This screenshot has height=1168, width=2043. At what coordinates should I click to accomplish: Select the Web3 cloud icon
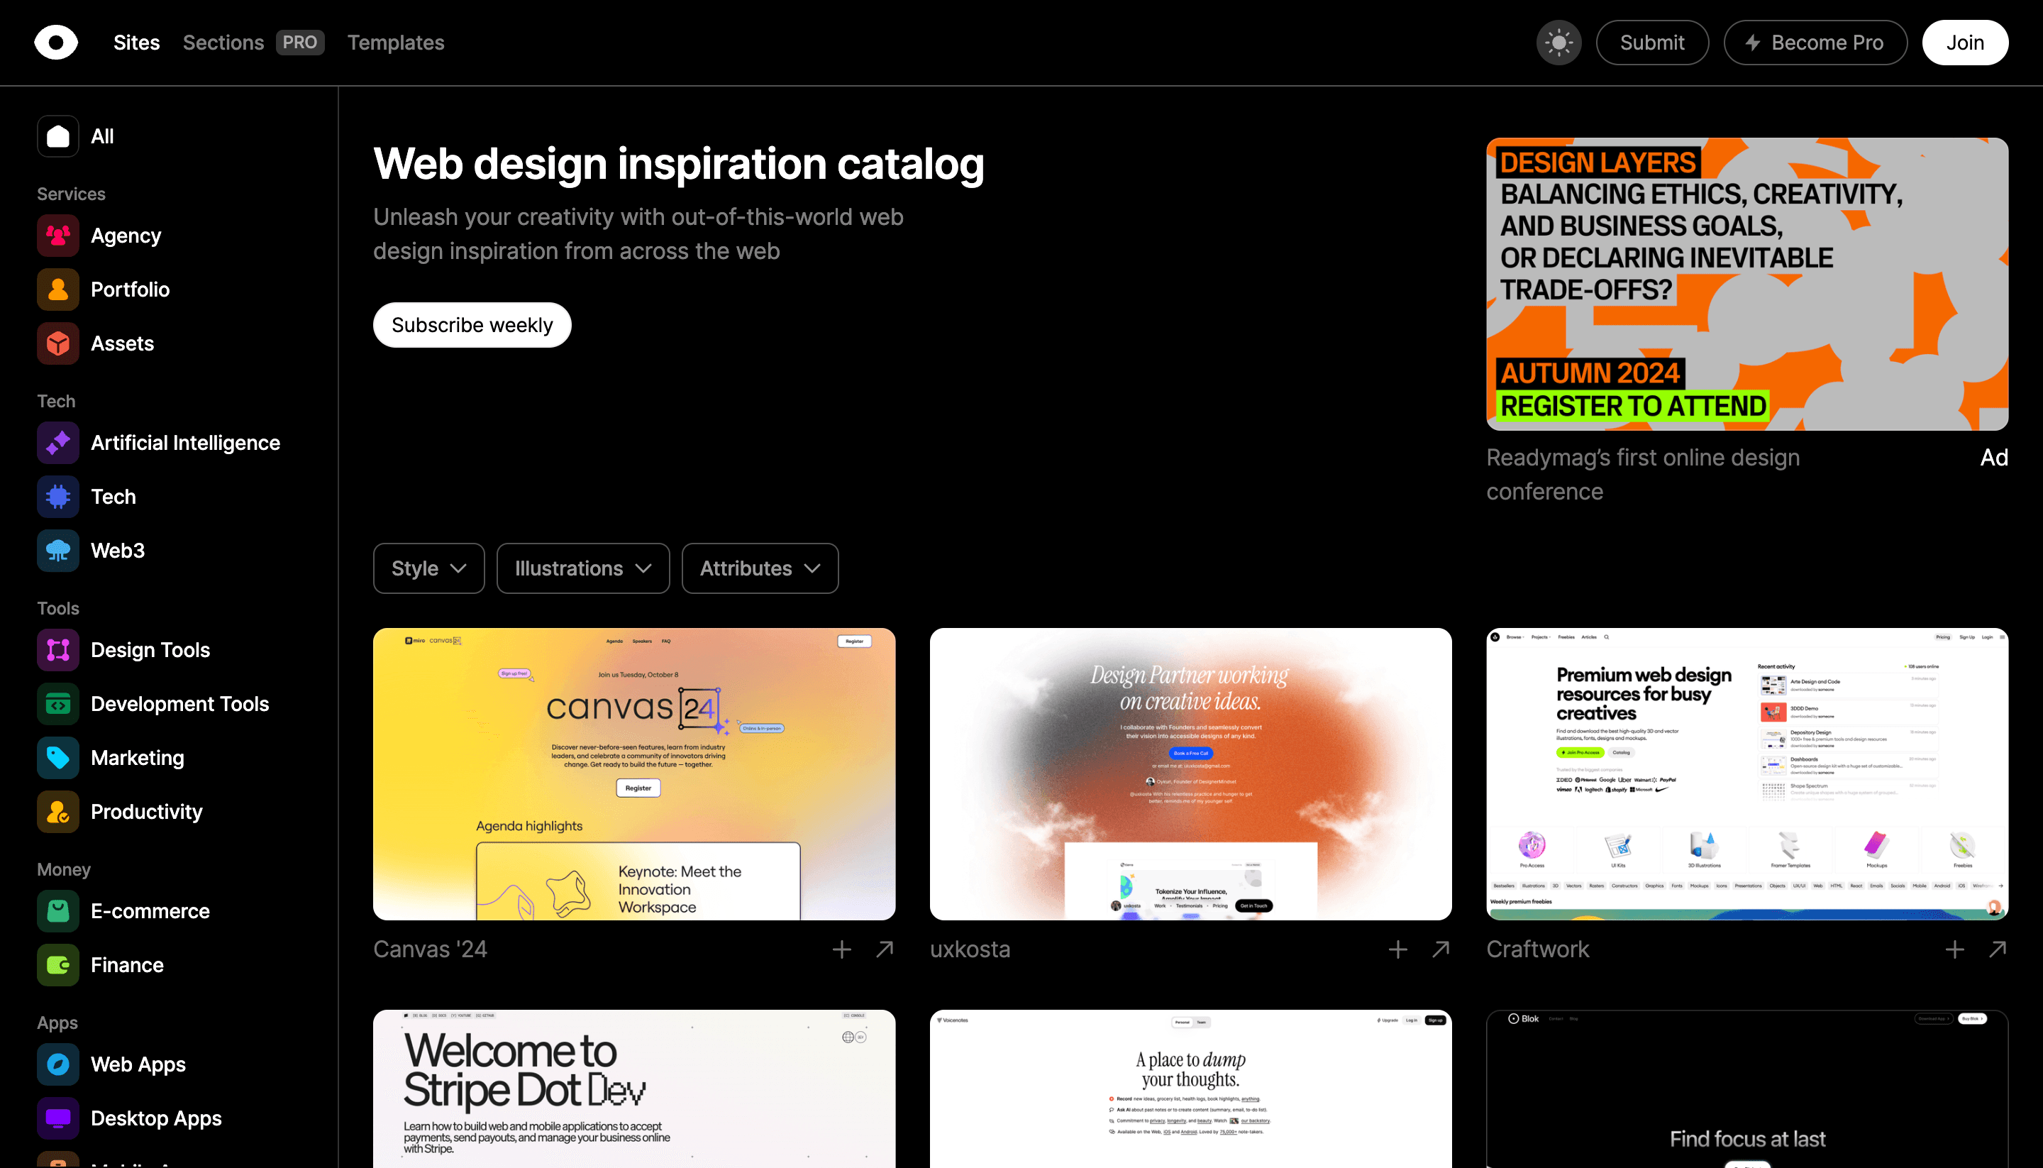pos(57,551)
